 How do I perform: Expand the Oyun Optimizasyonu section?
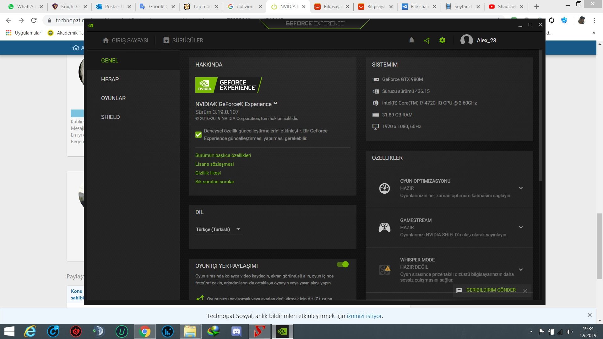pyautogui.click(x=521, y=188)
